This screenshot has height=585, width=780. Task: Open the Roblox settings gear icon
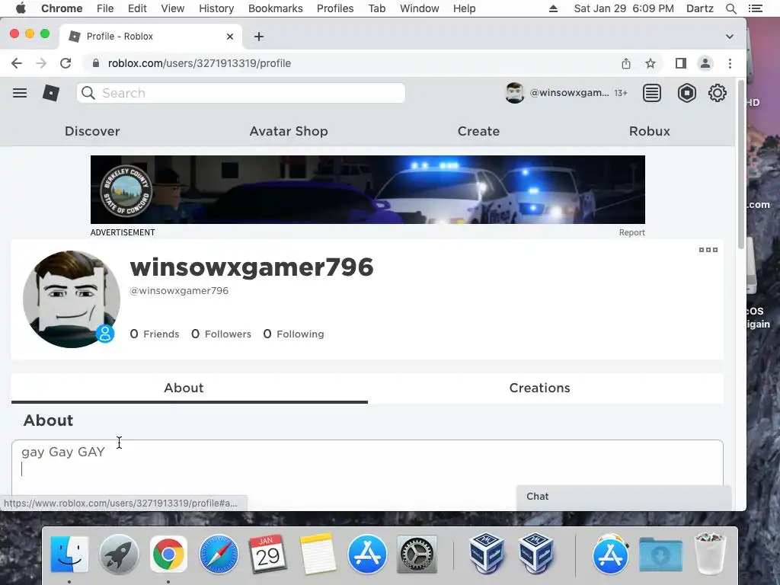(718, 93)
